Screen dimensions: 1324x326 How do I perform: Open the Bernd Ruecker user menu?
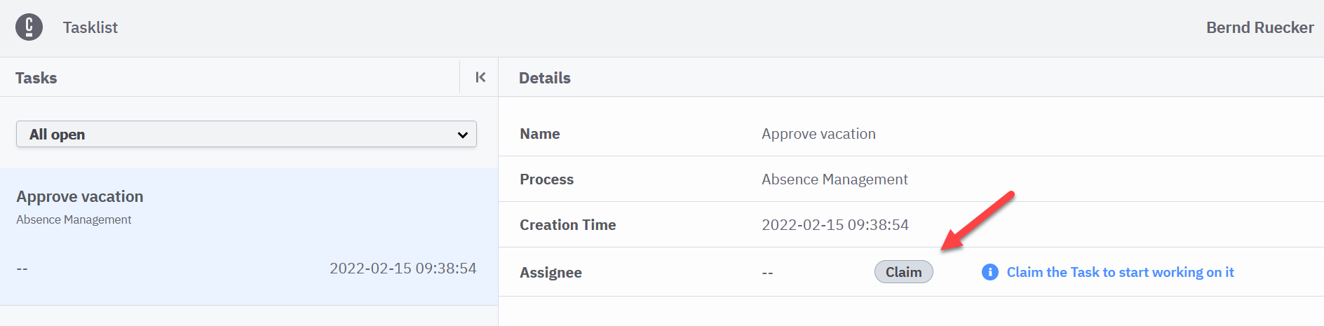coord(1259,27)
